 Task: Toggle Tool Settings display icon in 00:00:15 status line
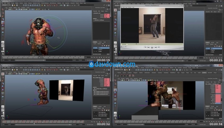pyautogui.click(x=107, y=5)
